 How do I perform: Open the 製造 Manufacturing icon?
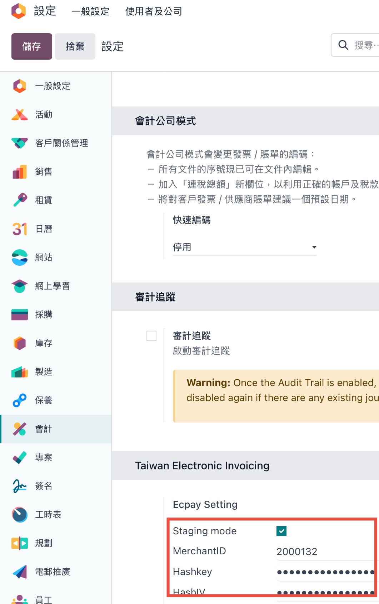[20, 372]
